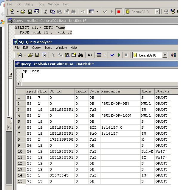The width and height of the screenshot is (189, 190).
Task: Open the Central0210 database dropdown in the front window
Action: pos(165,55)
